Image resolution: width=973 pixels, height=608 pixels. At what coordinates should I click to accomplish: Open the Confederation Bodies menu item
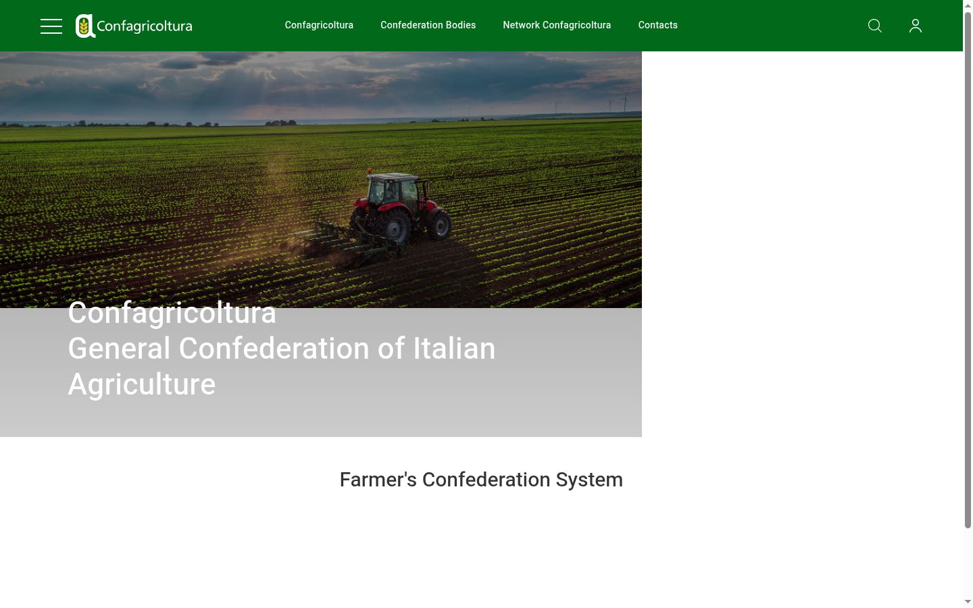click(428, 25)
